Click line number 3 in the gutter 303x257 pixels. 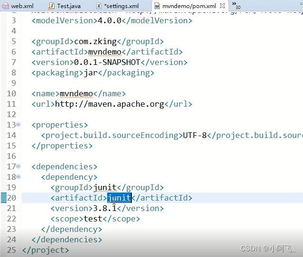click(14, 20)
